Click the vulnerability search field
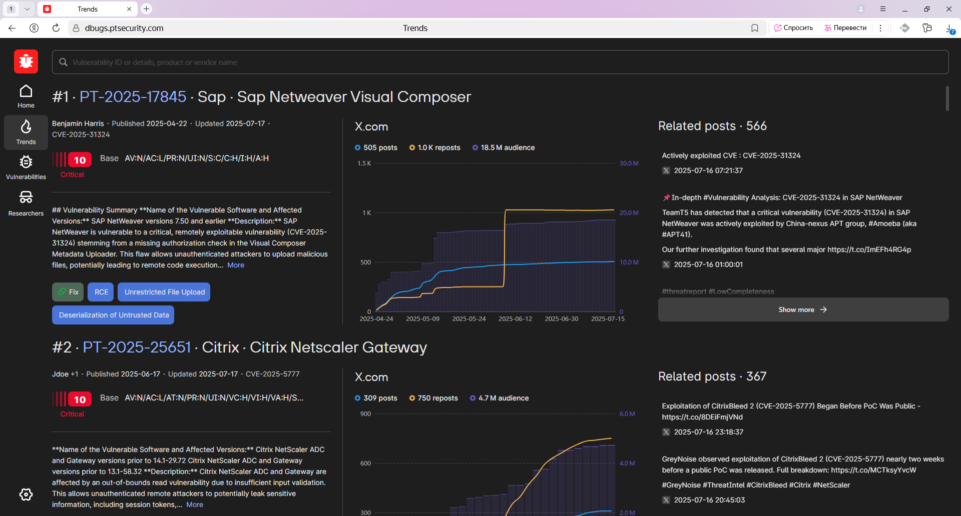Screen dimensions: 961x516 click(501, 62)
